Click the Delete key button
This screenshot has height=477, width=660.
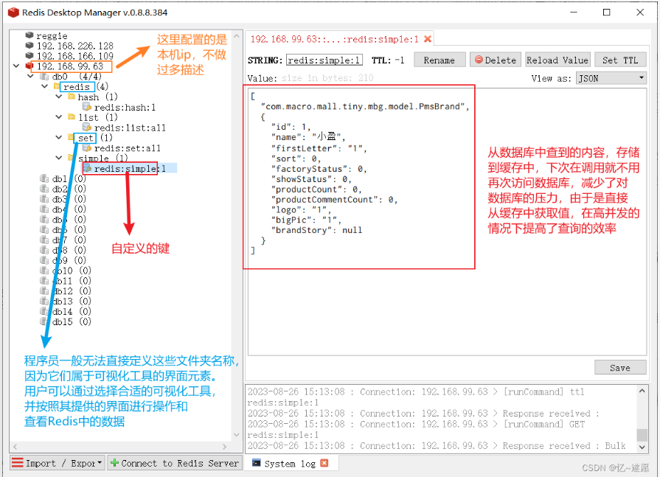tap(496, 60)
